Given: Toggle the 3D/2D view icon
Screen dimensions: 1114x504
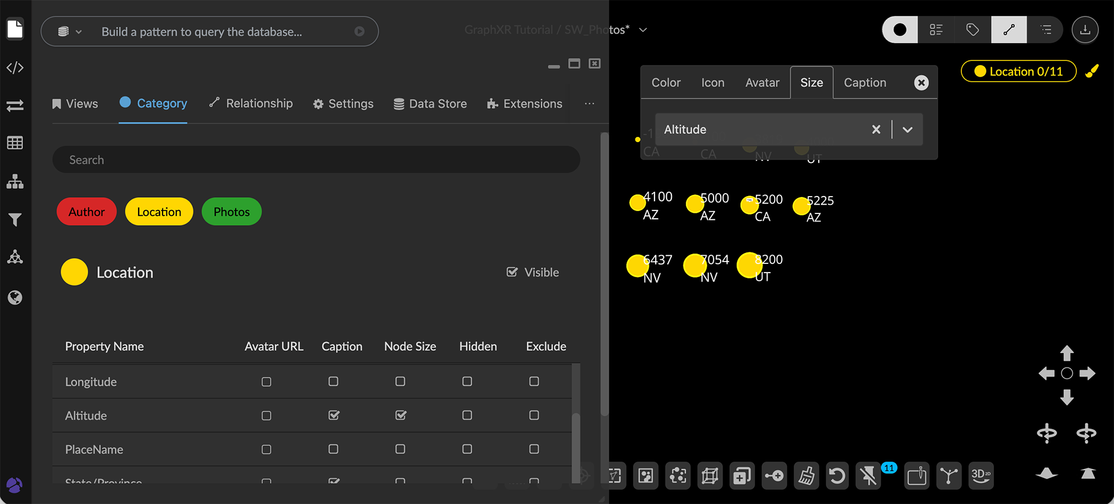Looking at the screenshot, I should (x=981, y=476).
